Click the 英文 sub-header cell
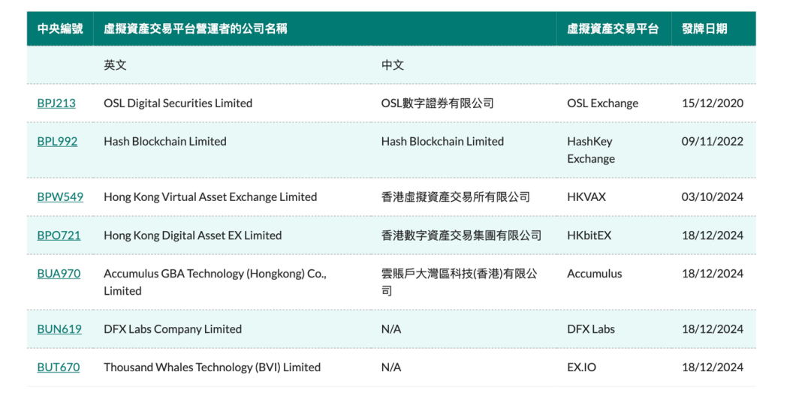The image size is (811, 411). click(x=115, y=65)
